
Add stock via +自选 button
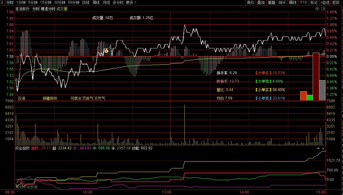[325, 3]
